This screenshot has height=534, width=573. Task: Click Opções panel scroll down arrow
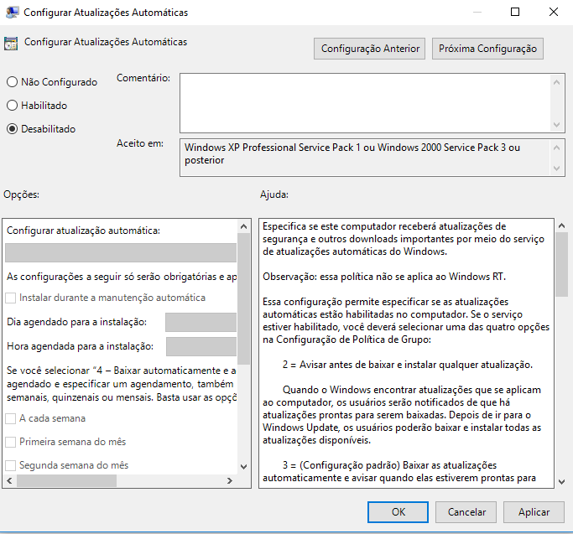[x=244, y=466]
